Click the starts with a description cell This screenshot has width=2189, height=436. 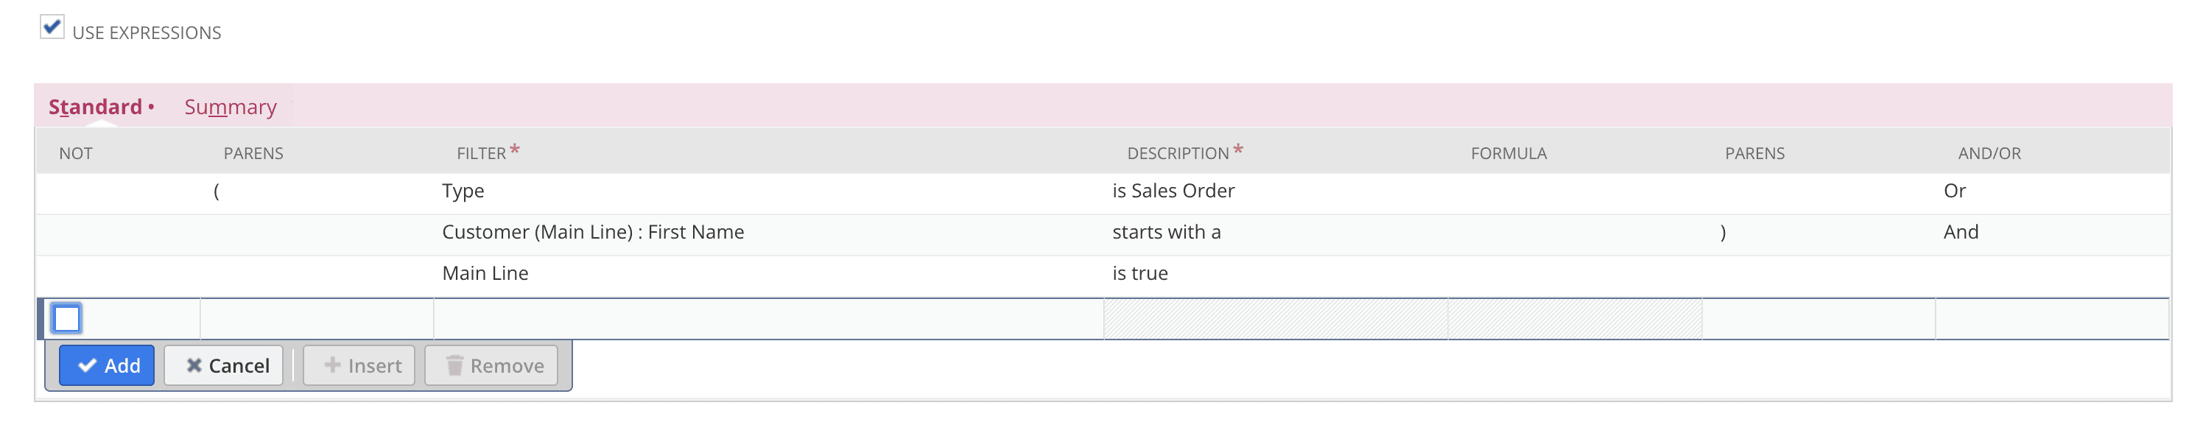[1166, 231]
